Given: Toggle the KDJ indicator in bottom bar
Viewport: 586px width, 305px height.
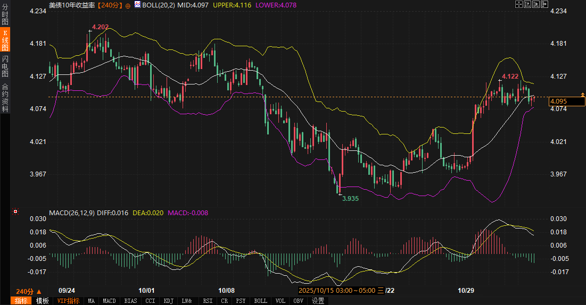Looking at the screenshot, I should click(169, 301).
